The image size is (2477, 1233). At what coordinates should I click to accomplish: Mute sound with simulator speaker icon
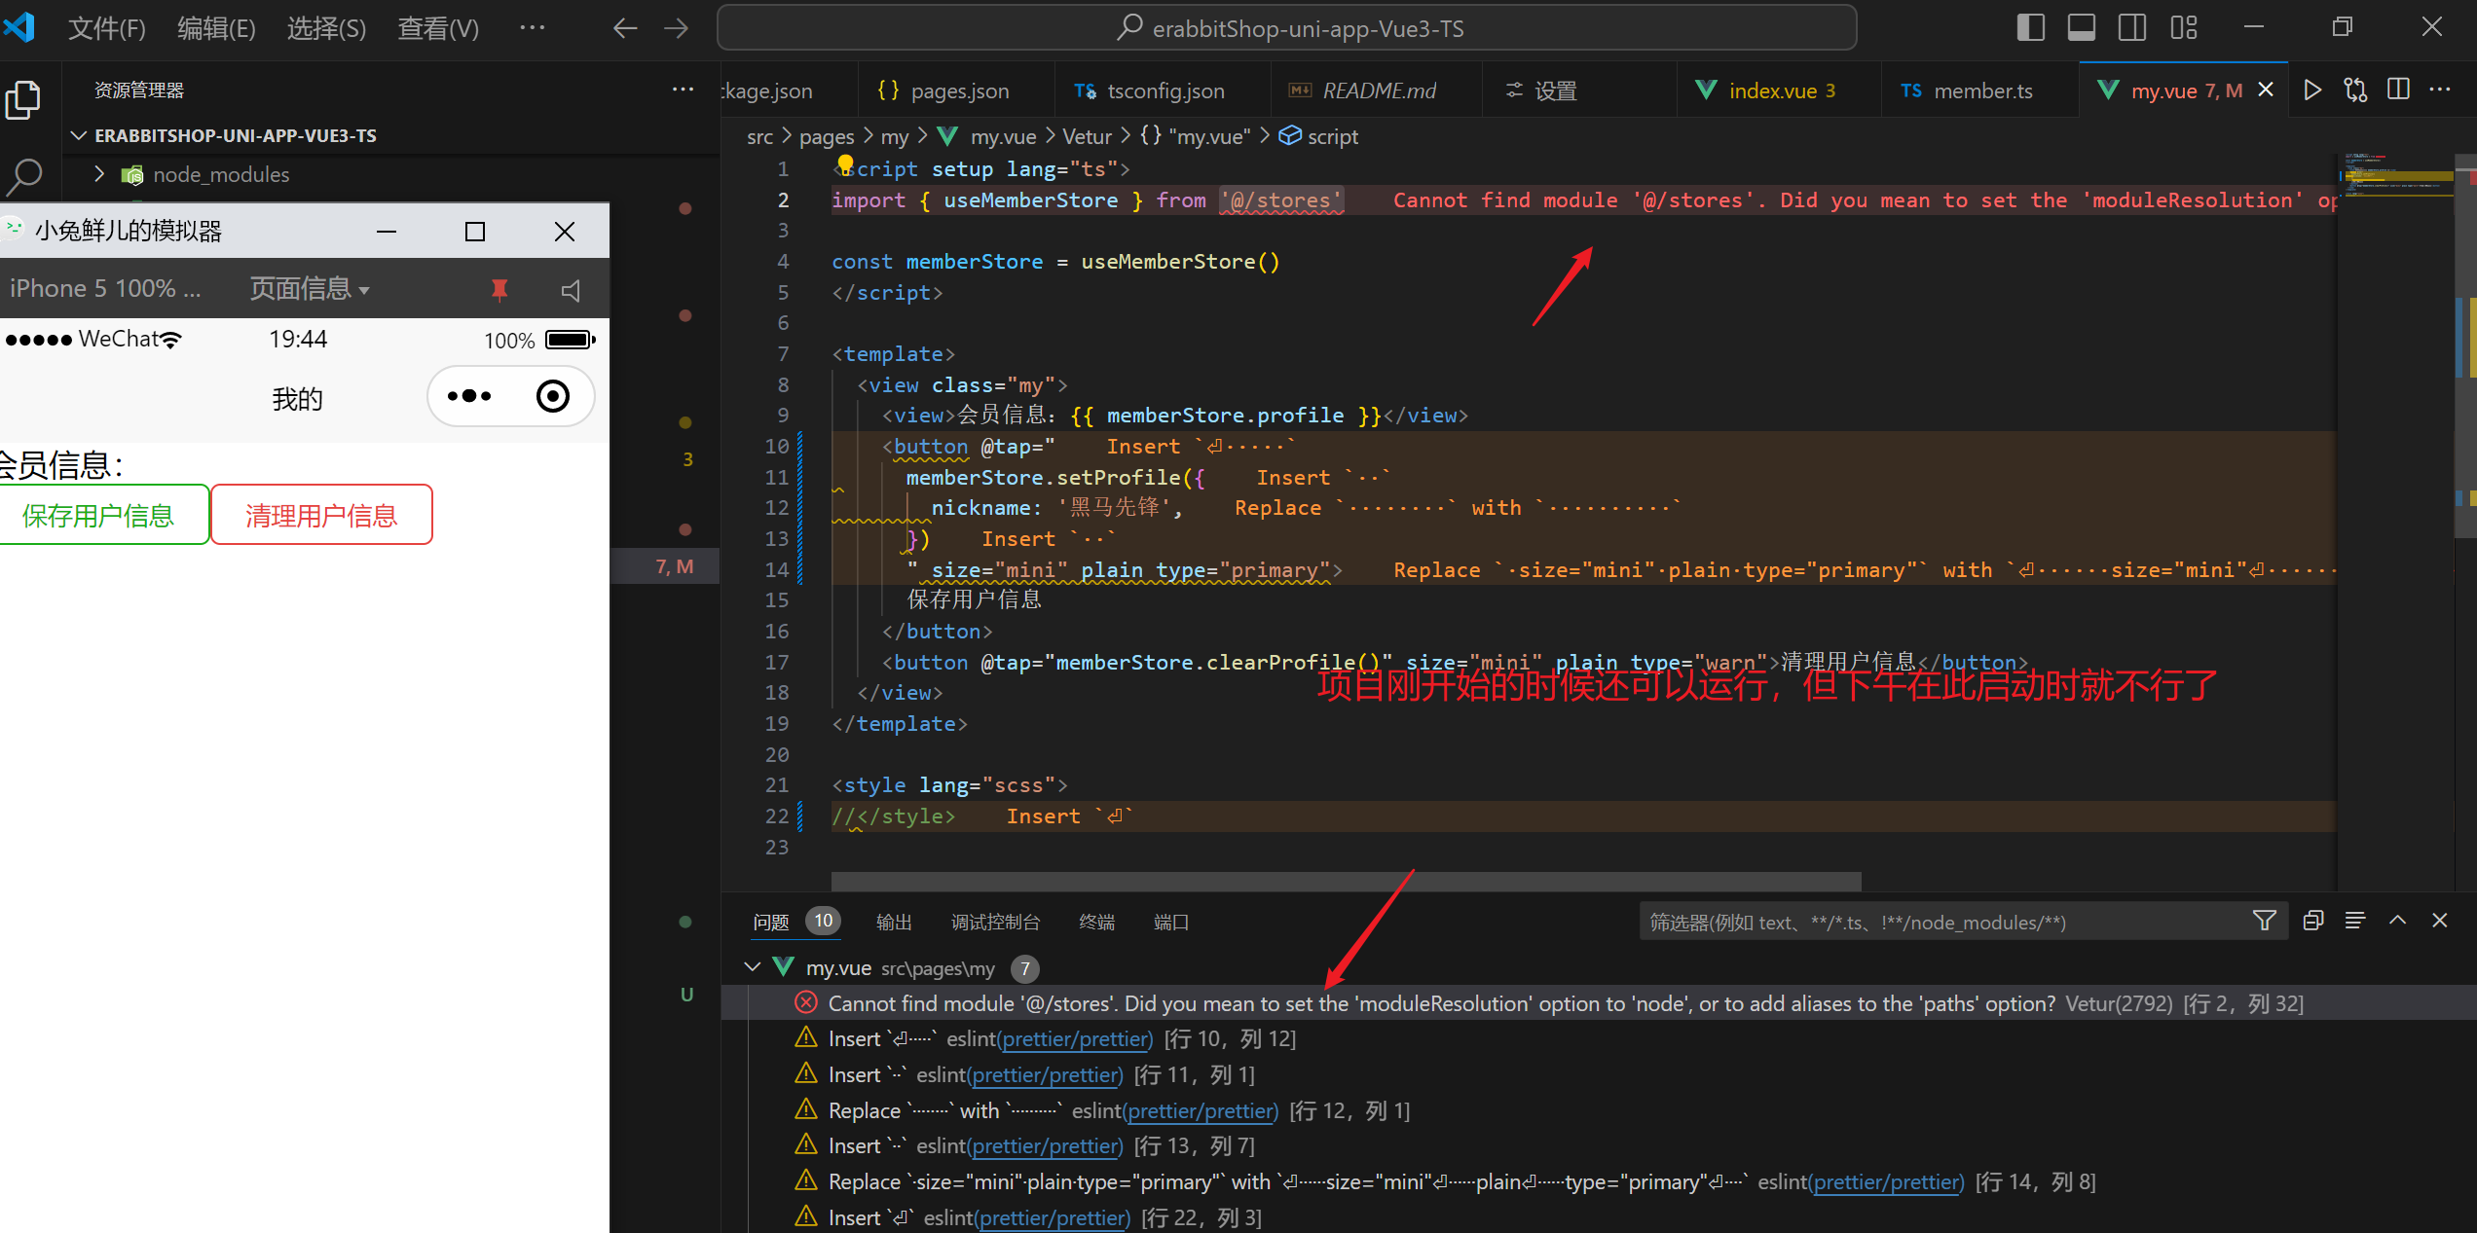[x=572, y=290]
